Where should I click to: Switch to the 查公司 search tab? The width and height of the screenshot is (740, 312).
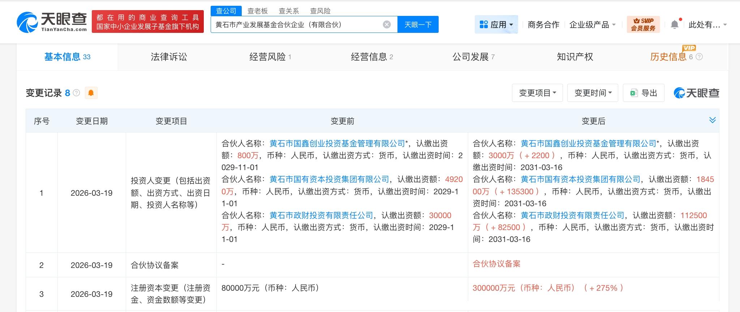pos(226,11)
